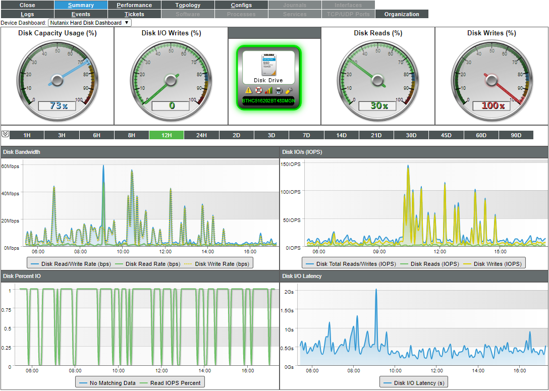This screenshot has width=549, height=391.
Task: Toggle Disk Total Reads/Writes (IOPS) legend series
Action: [x=351, y=264]
